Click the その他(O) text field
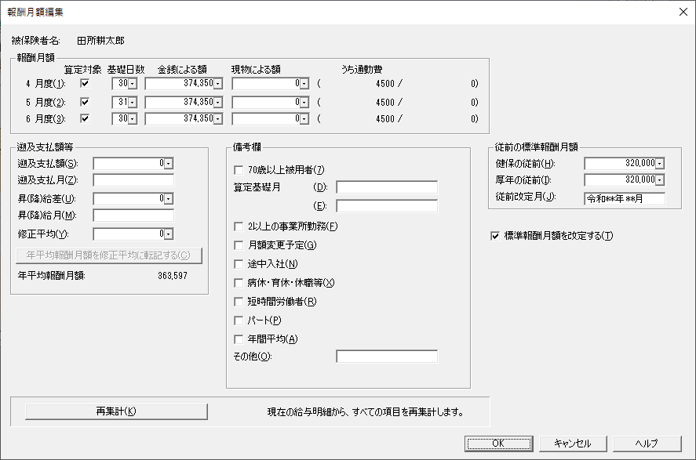This screenshot has height=460, width=696. pos(387,357)
